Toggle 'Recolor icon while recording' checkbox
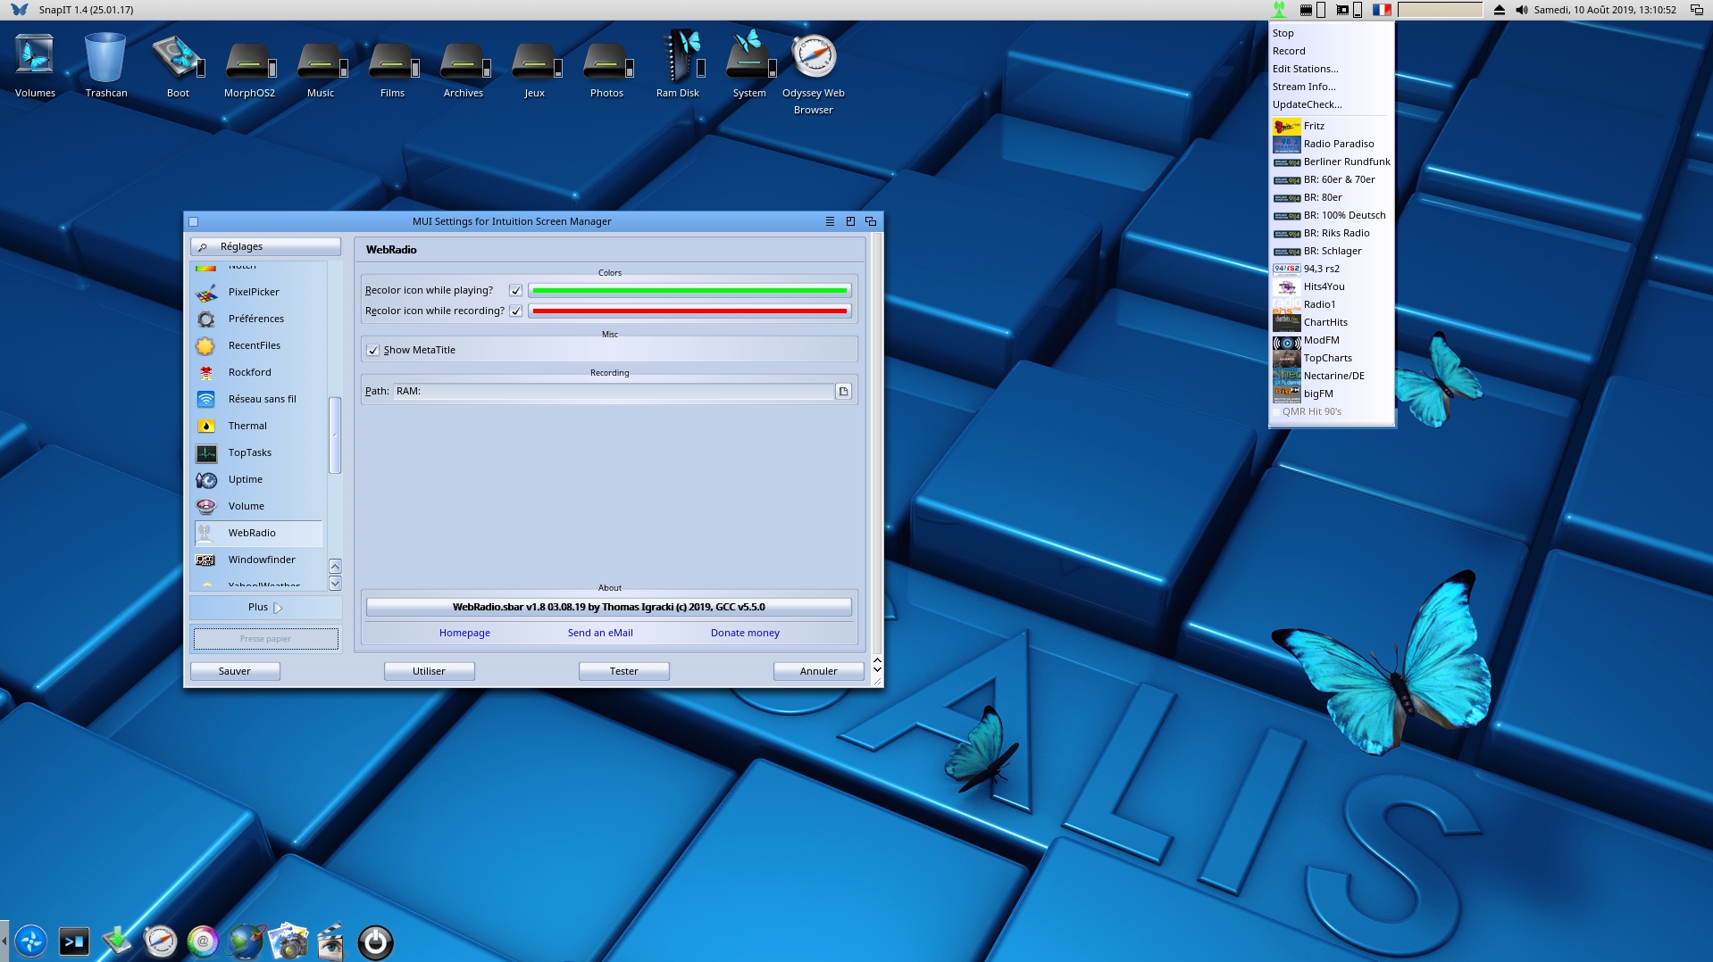 click(515, 311)
